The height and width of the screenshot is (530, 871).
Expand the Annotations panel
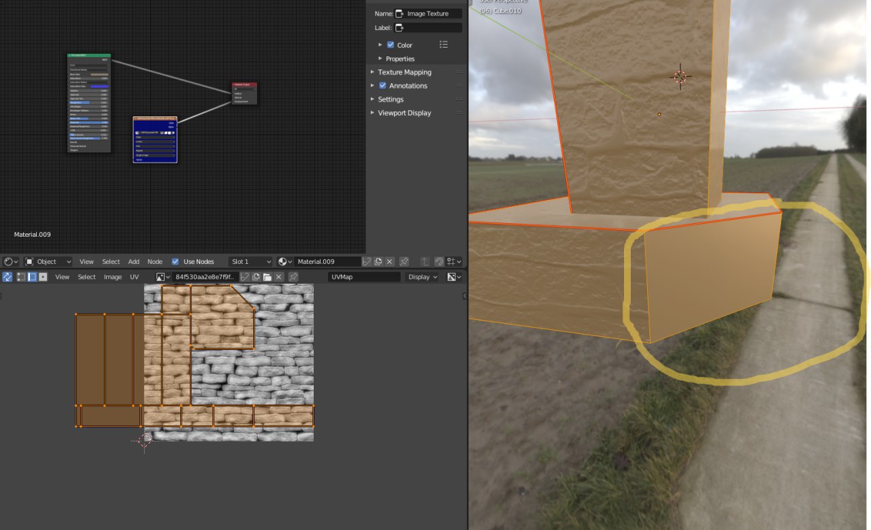pos(372,86)
